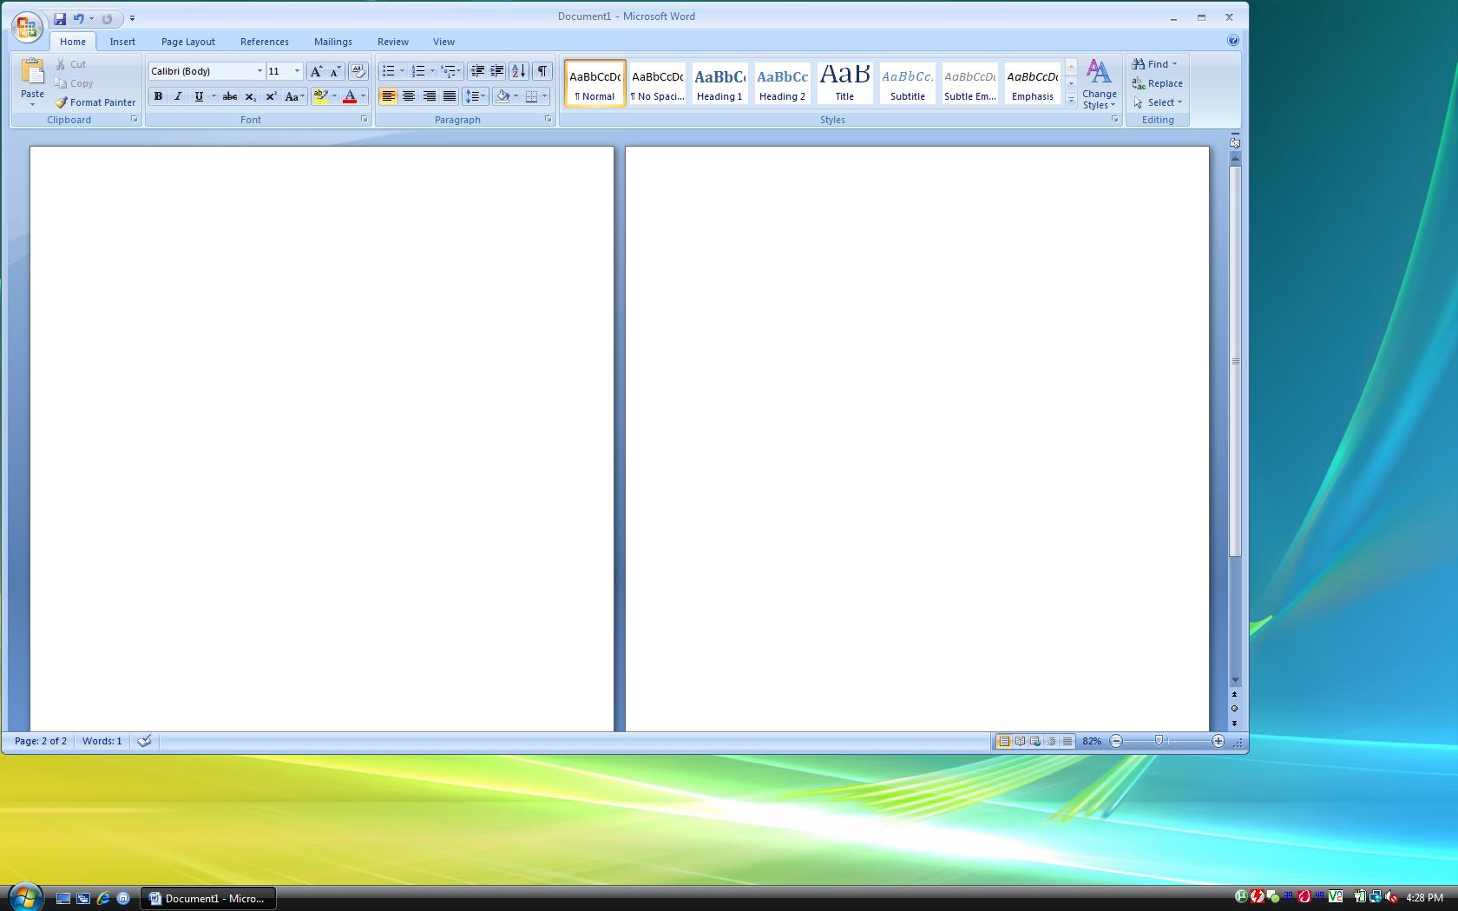Viewport: 1458px width, 911px height.
Task: Zoom out using the minus button
Action: pyautogui.click(x=1116, y=741)
